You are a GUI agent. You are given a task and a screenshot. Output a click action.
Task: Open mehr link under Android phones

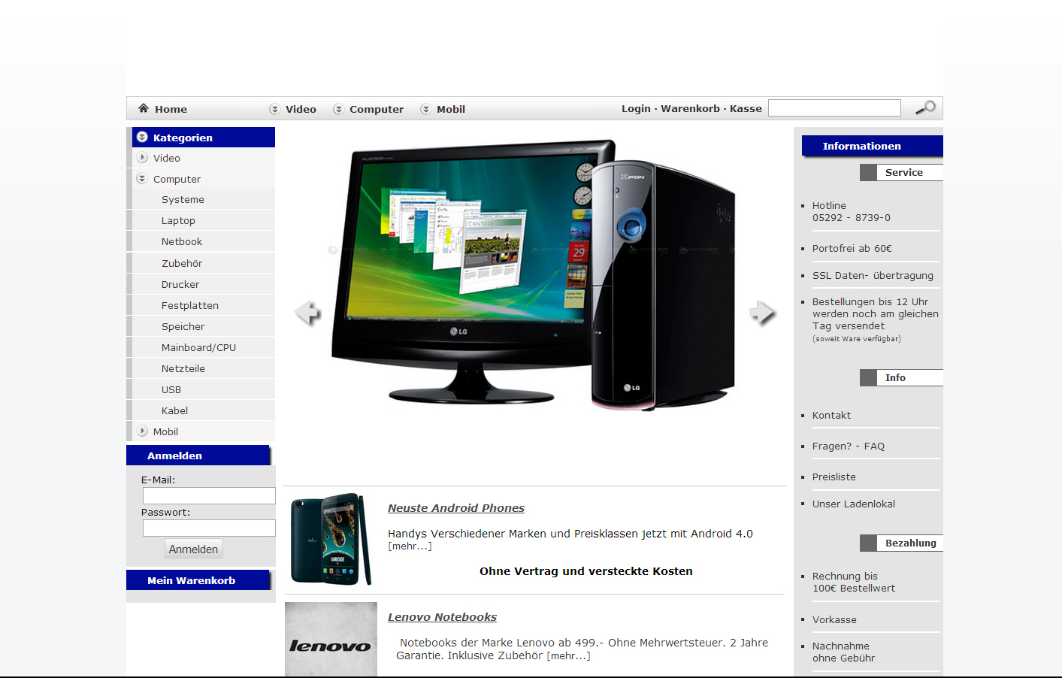410,546
